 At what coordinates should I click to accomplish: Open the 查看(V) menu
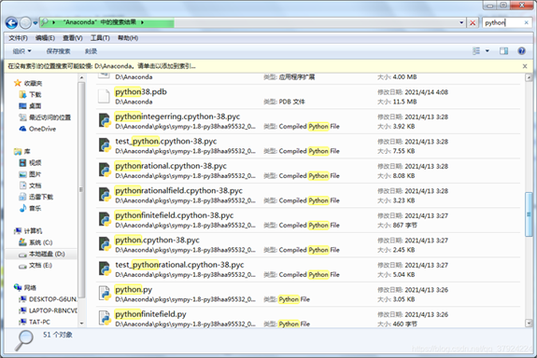point(72,38)
